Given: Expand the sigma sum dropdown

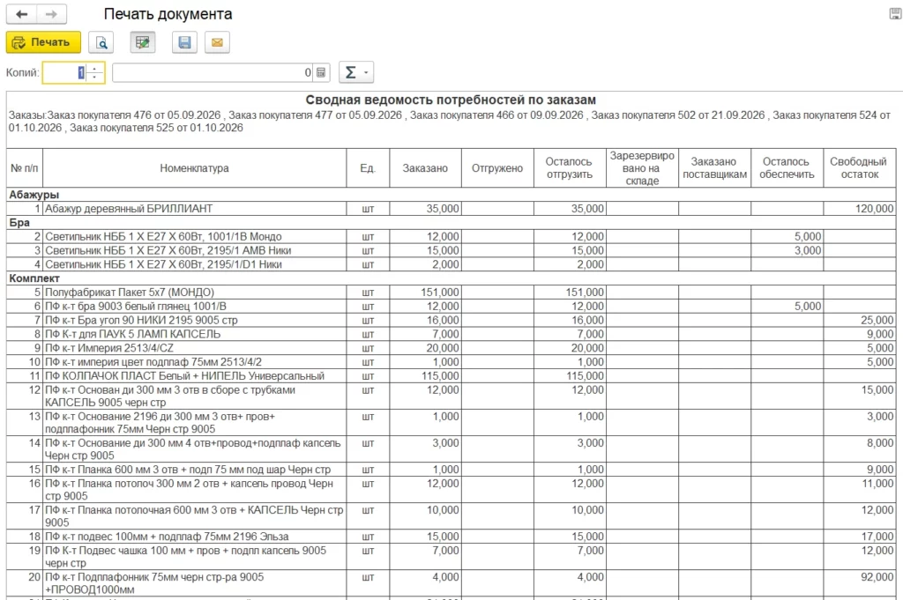Looking at the screenshot, I should point(356,72).
